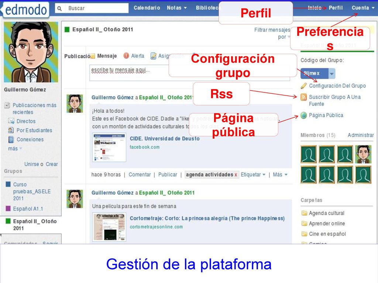This screenshot has height=283, width=378.
Task: Click the message text box
Action: point(189,73)
